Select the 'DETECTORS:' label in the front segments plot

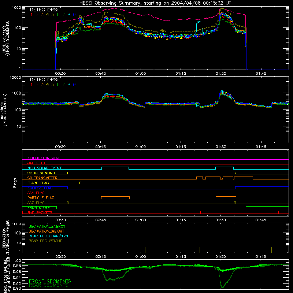point(44,10)
